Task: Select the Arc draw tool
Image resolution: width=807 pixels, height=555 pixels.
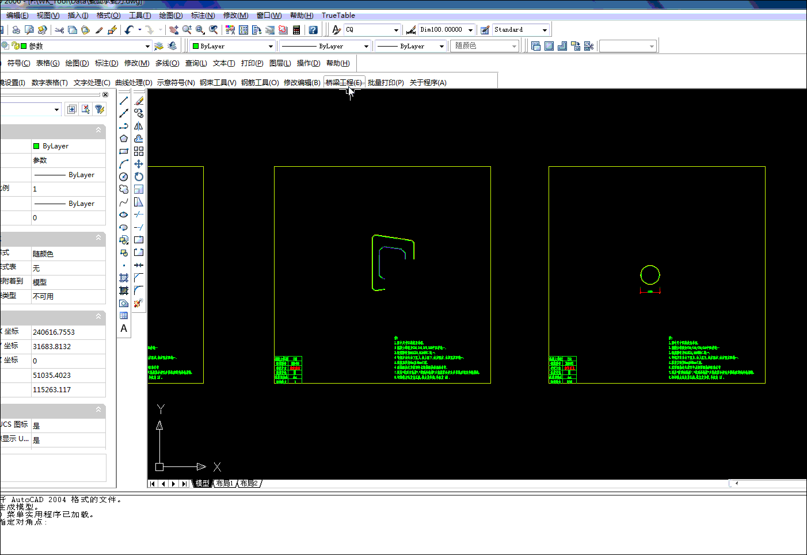Action: (x=124, y=164)
